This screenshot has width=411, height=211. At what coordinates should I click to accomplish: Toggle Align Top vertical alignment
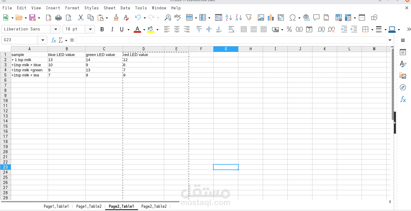(x=199, y=29)
